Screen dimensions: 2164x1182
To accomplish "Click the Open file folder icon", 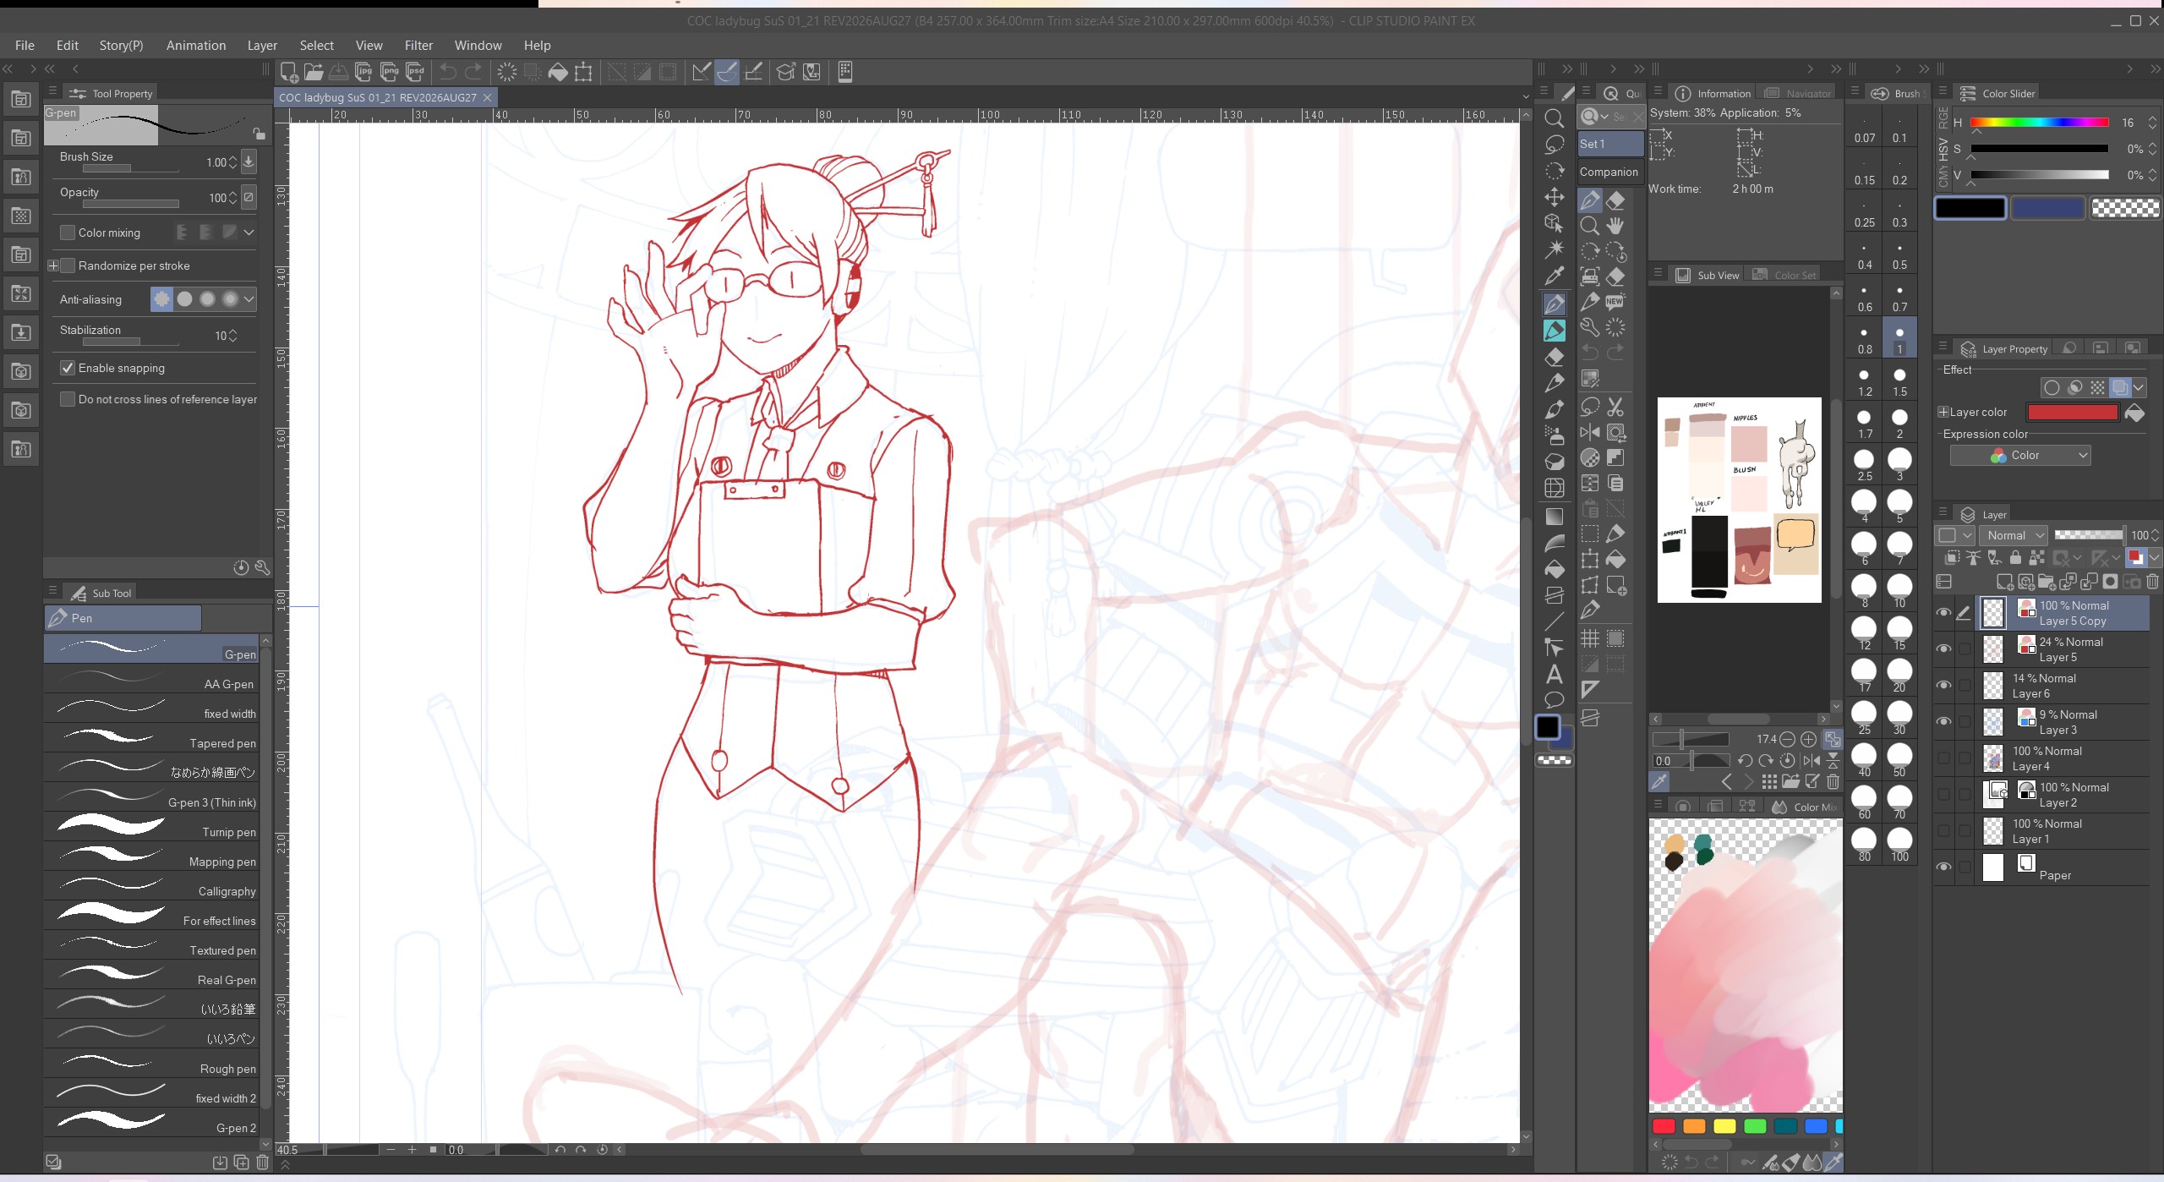I will click(x=314, y=72).
